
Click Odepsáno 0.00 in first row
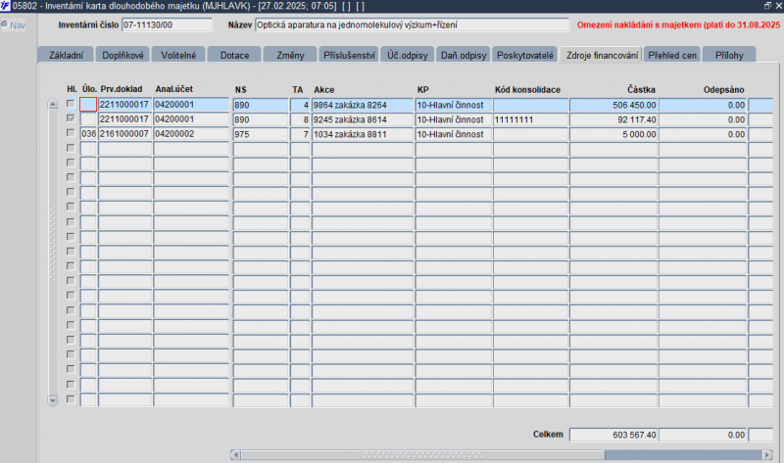(x=703, y=105)
